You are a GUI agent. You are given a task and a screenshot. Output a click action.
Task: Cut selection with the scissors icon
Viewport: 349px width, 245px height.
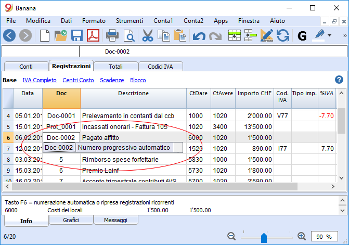point(148,35)
